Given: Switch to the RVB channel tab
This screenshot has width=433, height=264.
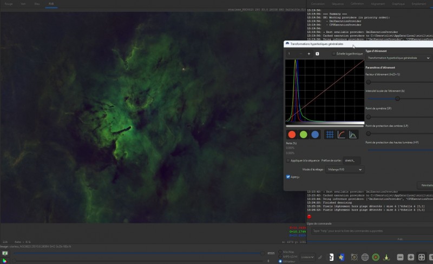Looking at the screenshot, I should coord(51,4).
